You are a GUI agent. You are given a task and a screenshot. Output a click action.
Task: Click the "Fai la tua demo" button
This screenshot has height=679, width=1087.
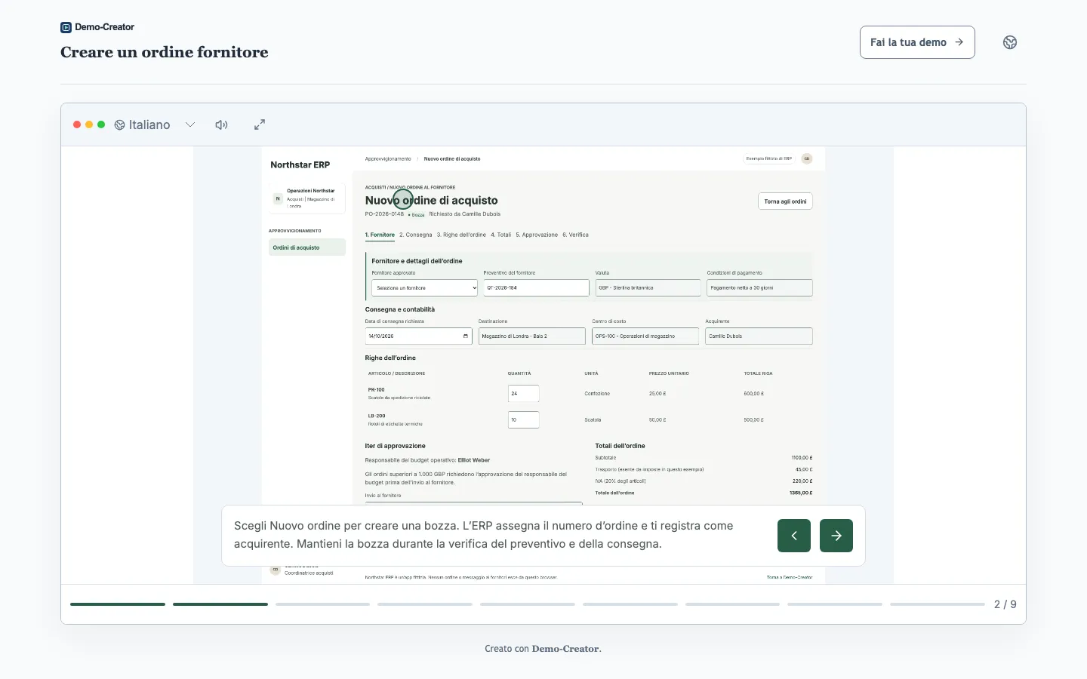917,42
